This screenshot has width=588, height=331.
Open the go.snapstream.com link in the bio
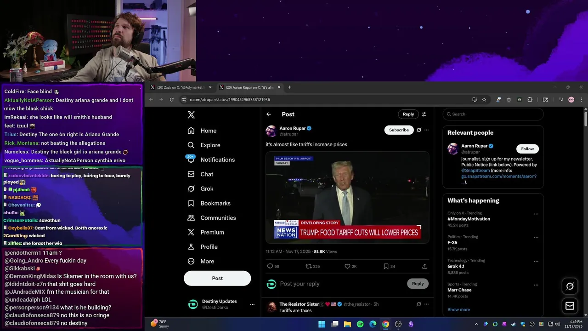click(x=499, y=176)
